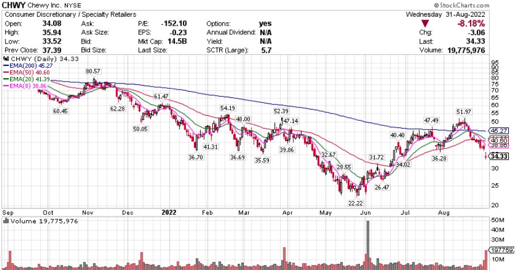
Task: Click the 28.55 price label
Action: pos(344,167)
